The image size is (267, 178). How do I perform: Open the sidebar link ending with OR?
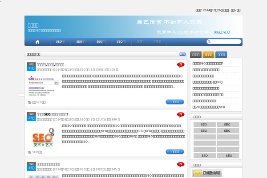207,82
